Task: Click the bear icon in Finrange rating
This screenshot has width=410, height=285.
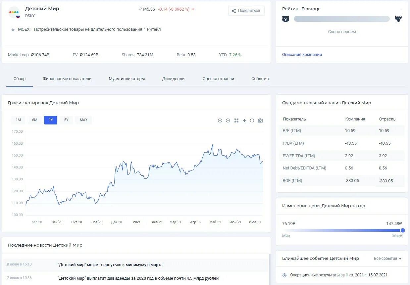Action: pos(285,19)
